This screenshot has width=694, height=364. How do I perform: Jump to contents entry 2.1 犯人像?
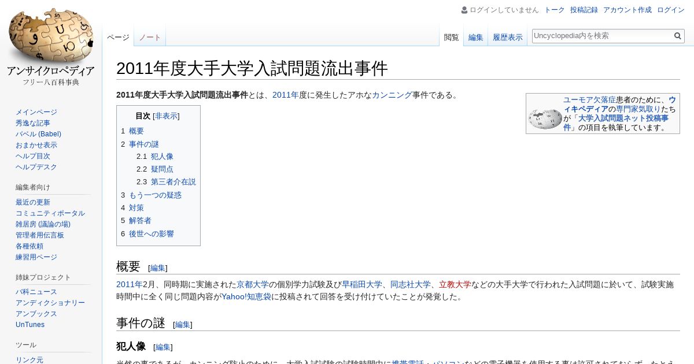155,157
